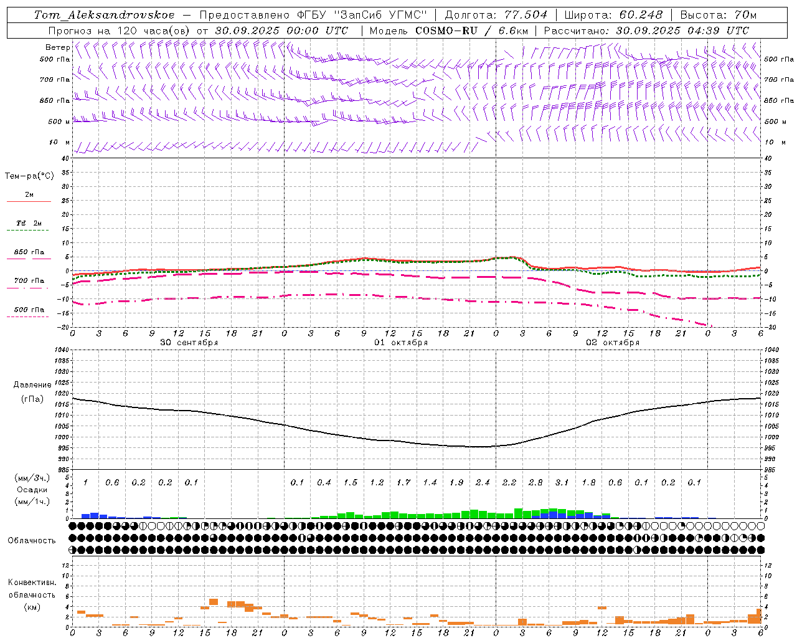Click the 1.5 precipitation total value
Viewport: 797px width, 638px height.
[x=351, y=482]
